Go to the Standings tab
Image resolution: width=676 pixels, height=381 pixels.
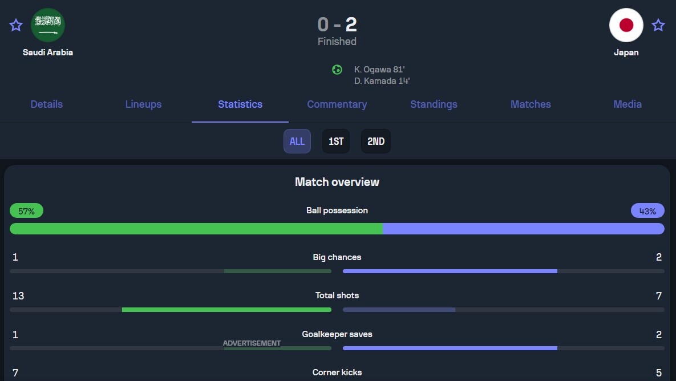pyautogui.click(x=434, y=104)
